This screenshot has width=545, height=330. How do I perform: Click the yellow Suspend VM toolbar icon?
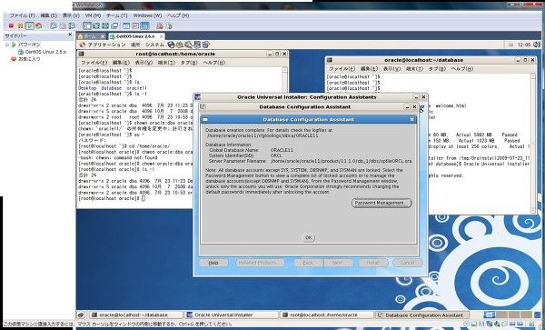pyautogui.click(x=20, y=25)
